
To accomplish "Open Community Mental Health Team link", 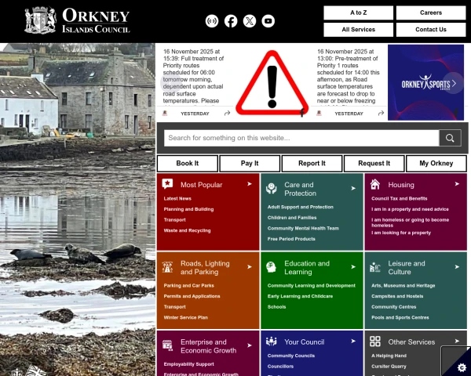I will (x=303, y=228).
